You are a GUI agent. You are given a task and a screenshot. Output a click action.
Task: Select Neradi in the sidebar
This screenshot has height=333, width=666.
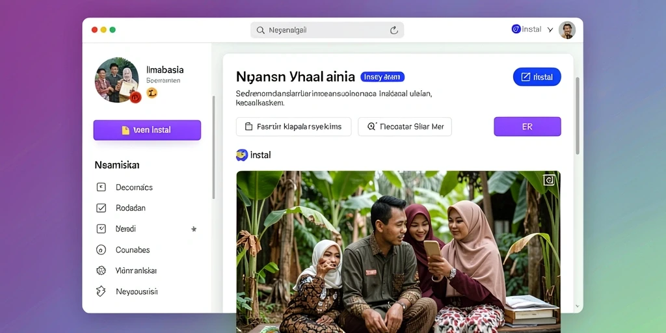(126, 229)
